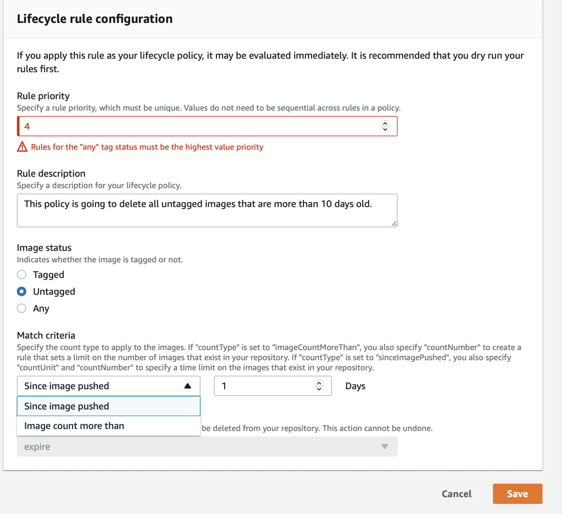Click the resize grip of the Rule description box
The width and height of the screenshot is (562, 514).
(x=394, y=224)
